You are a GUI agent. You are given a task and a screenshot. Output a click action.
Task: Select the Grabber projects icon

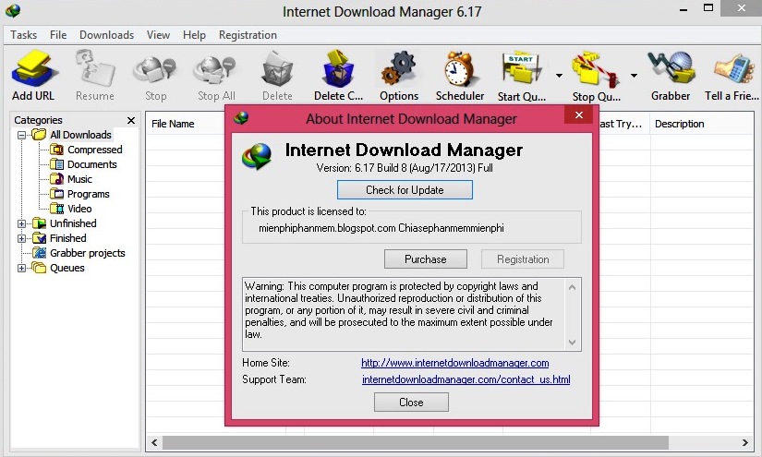click(x=40, y=253)
